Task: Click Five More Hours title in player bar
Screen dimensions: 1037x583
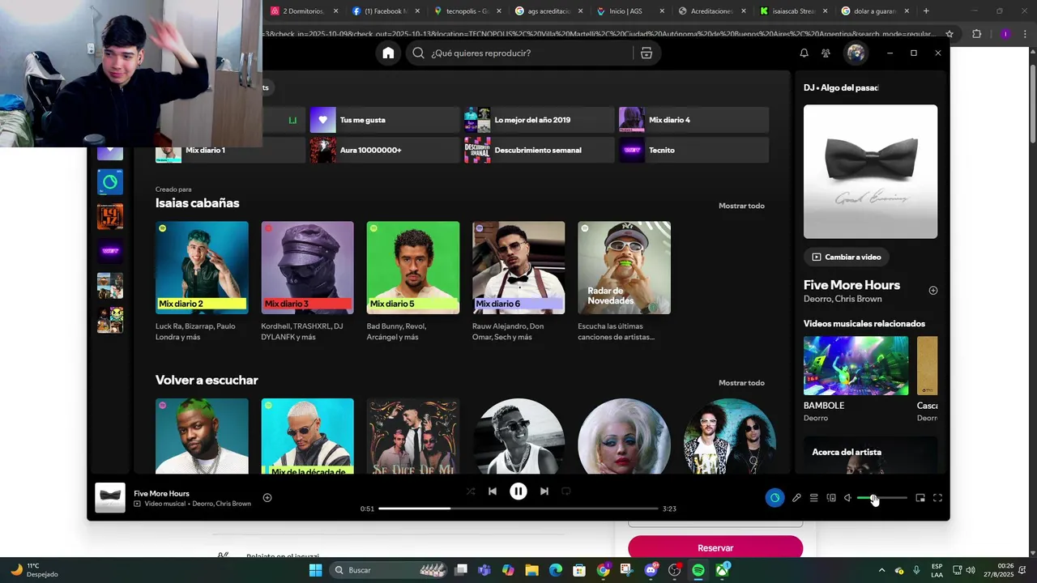Action: click(x=161, y=493)
